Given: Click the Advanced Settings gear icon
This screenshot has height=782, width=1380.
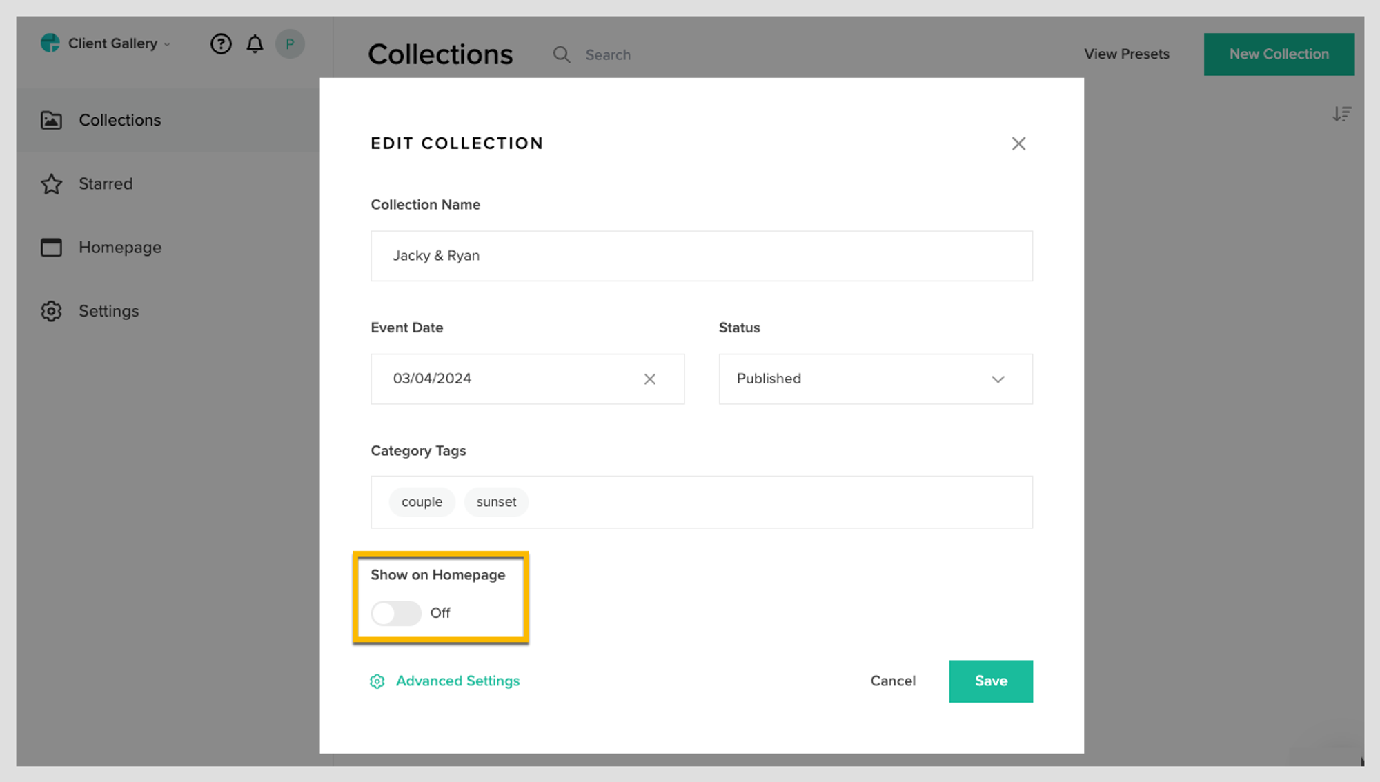Looking at the screenshot, I should pyautogui.click(x=377, y=681).
